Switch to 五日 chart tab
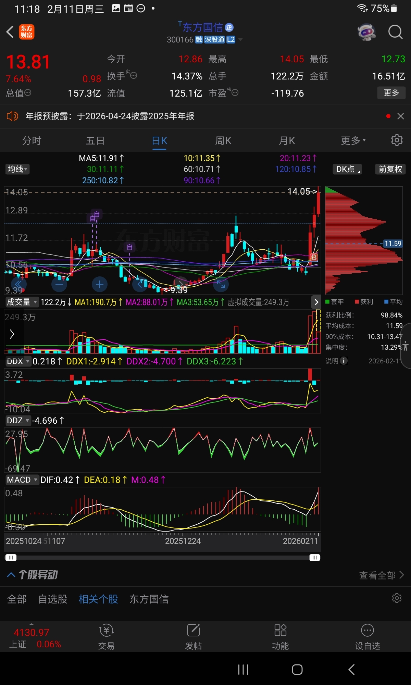Screen dimensions: 411x685 click(x=96, y=141)
